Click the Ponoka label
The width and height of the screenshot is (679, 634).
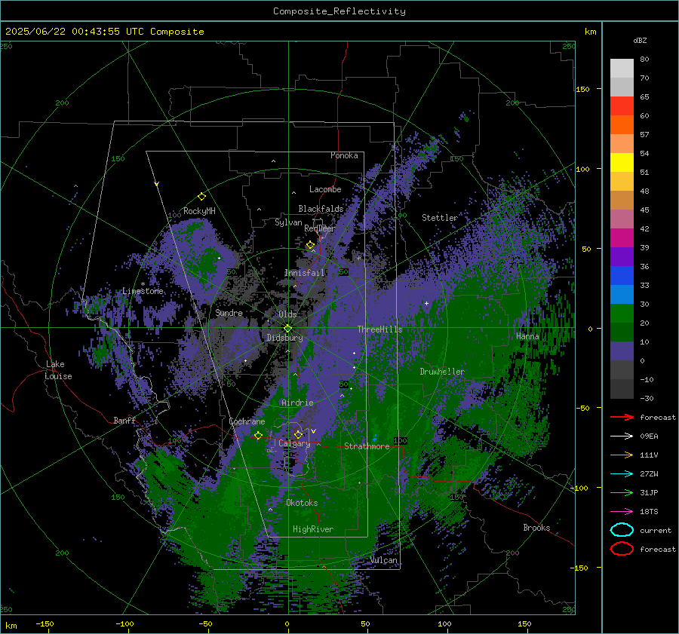pyautogui.click(x=344, y=155)
